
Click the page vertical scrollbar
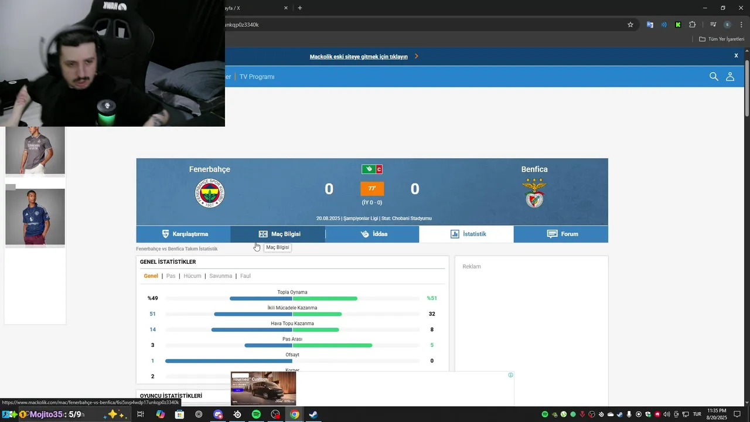point(747,88)
